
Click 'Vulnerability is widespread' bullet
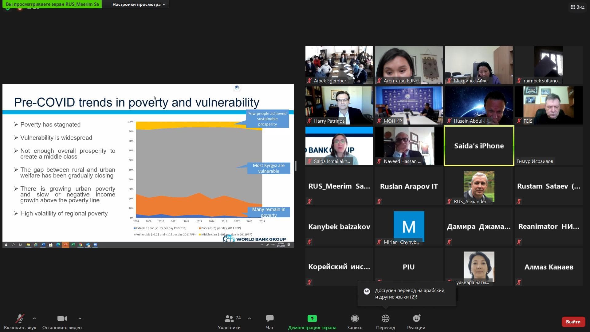tap(56, 138)
